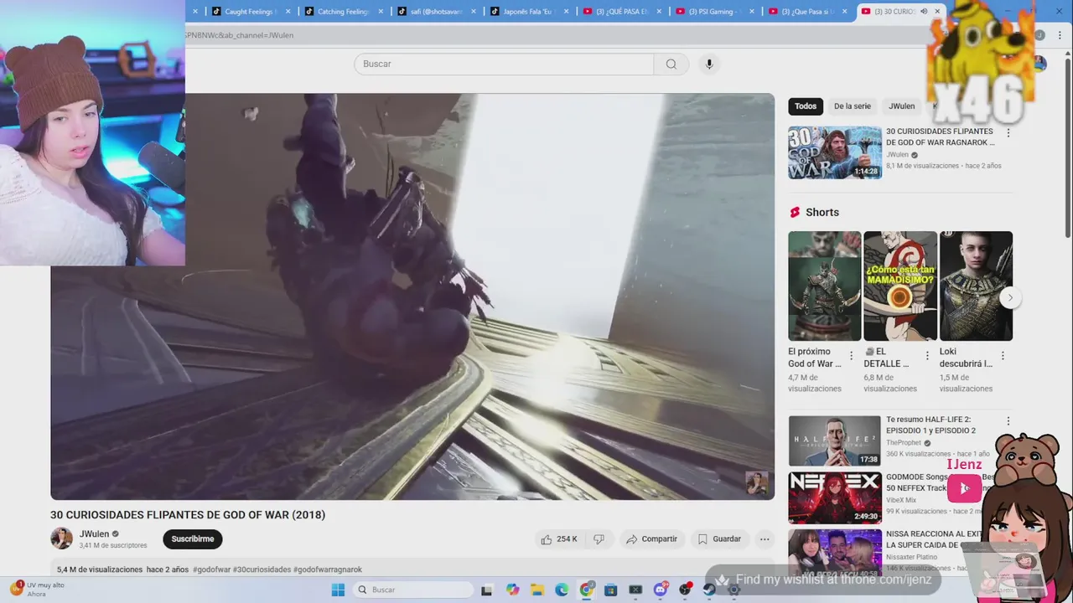Dislike the God of War video
This screenshot has height=603, width=1073.
click(x=599, y=539)
